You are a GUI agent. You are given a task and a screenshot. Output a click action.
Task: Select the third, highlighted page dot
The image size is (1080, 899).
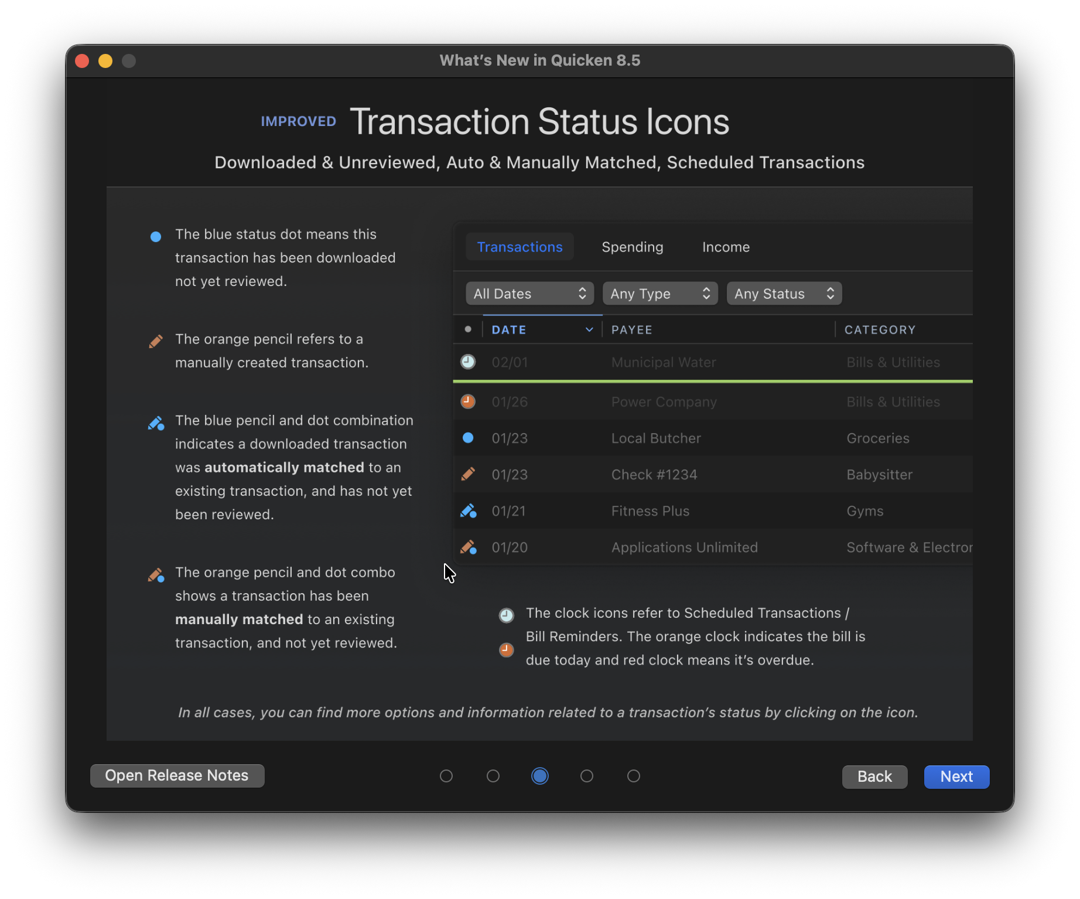pos(540,776)
